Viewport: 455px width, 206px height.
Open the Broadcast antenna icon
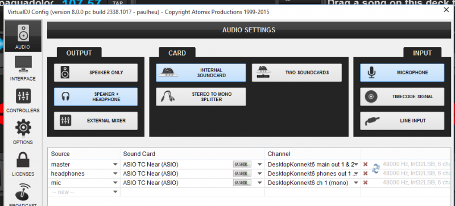[x=23, y=192]
